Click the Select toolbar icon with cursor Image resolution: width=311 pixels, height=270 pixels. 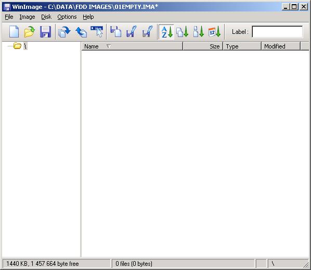(97, 31)
